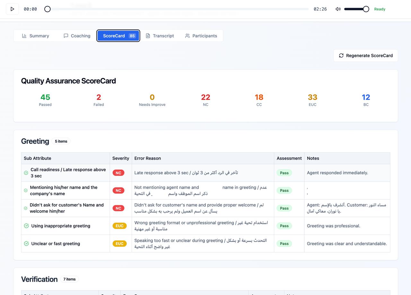The image size is (411, 295).
Task: Click EUC badge for Unclear or fast greeting
Action: [119, 244]
